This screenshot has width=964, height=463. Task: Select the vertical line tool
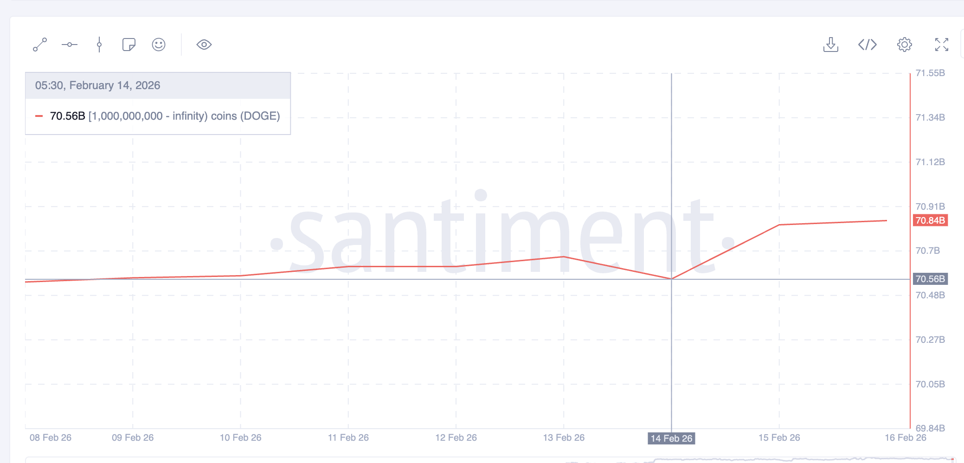point(99,45)
